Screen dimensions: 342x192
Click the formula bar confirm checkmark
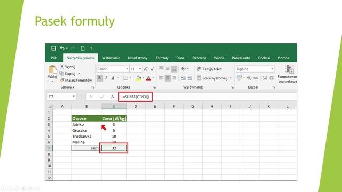point(102,97)
